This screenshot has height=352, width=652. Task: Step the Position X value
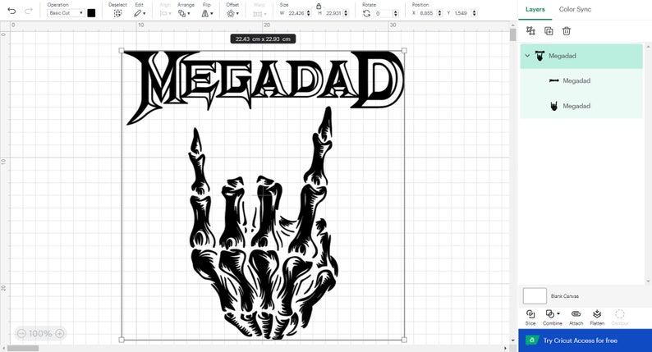click(x=439, y=13)
